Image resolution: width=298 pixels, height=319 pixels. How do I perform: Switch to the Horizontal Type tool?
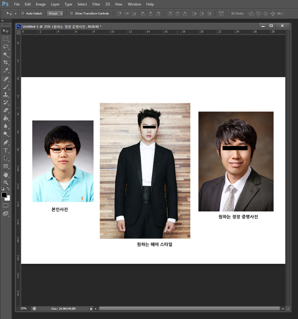[6, 150]
